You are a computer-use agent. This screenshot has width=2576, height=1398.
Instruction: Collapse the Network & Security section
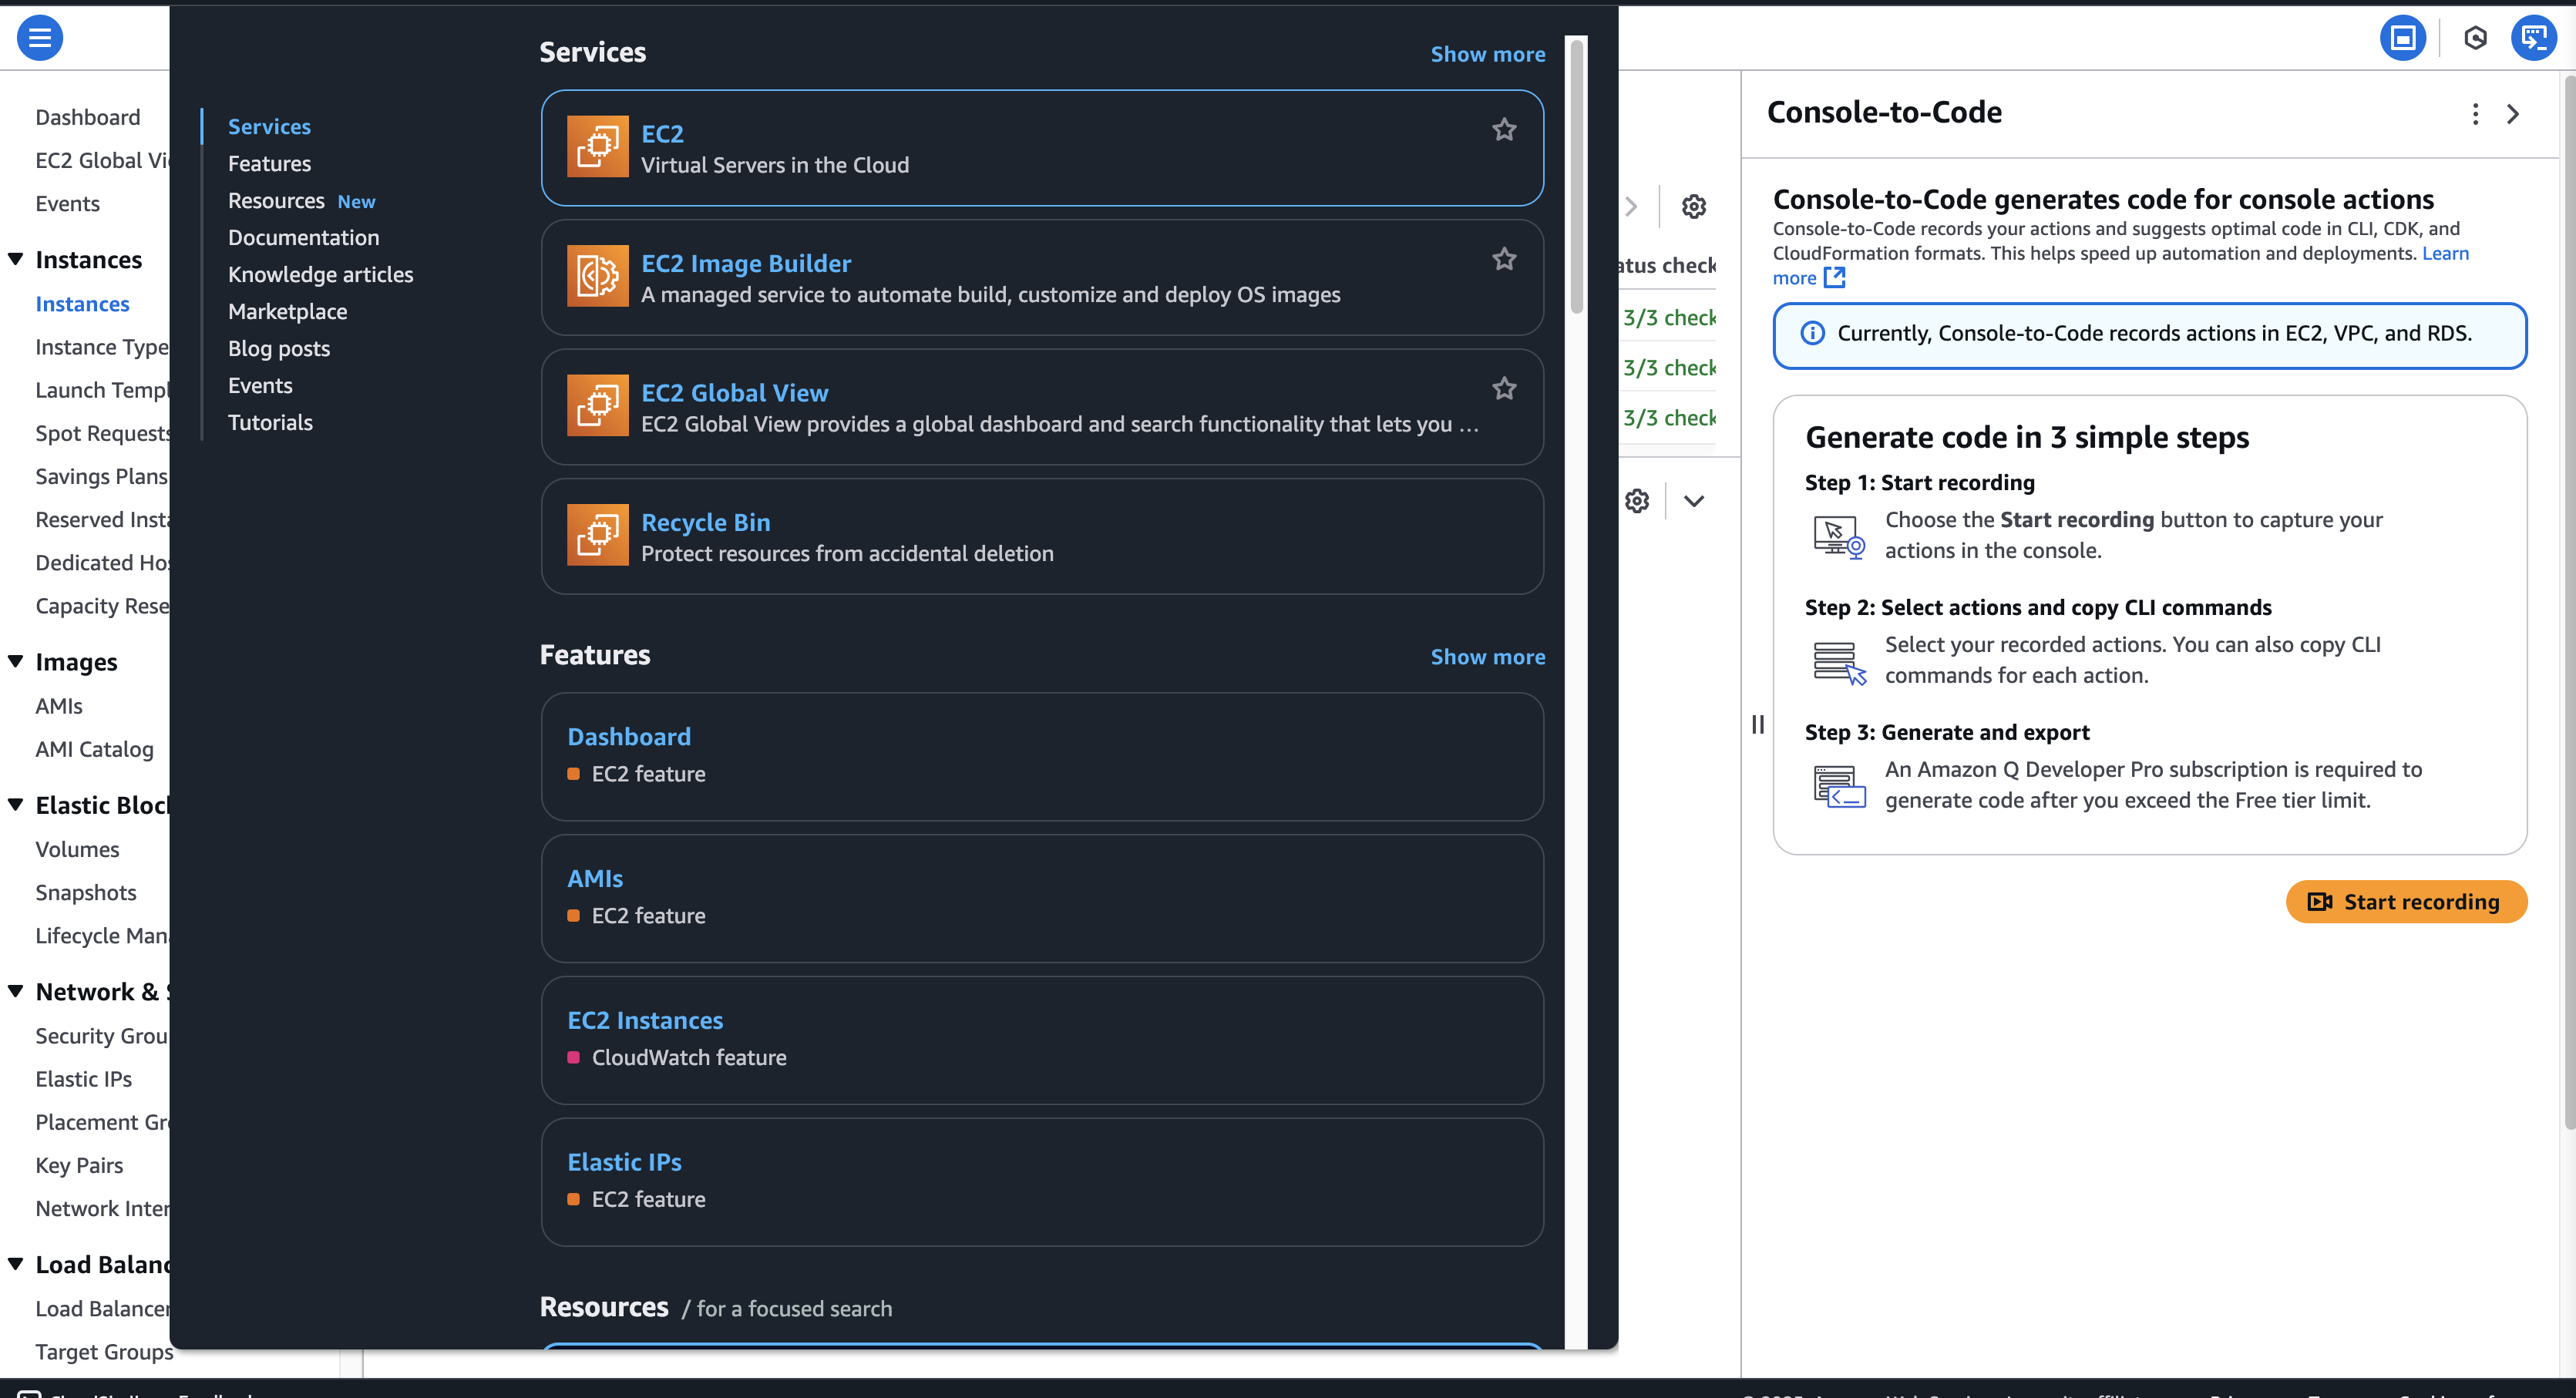click(x=16, y=991)
